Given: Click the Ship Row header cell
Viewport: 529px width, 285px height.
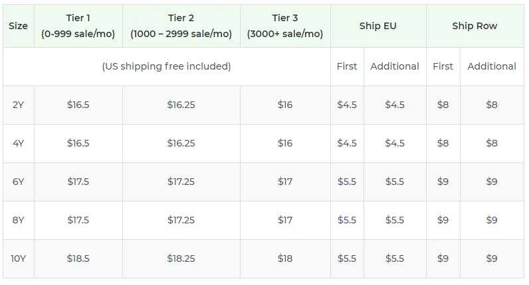Looking at the screenshot, I should pos(475,26).
